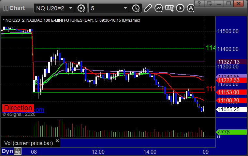Open the GET tools menu icon

pyautogui.click(x=169, y=8)
